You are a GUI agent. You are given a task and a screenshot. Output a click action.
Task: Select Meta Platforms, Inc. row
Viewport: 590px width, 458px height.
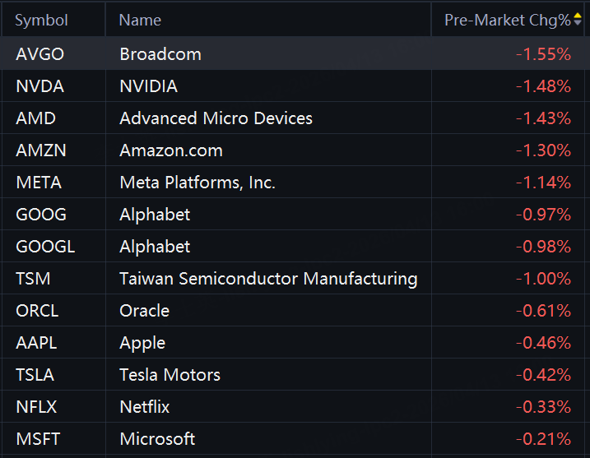point(292,183)
